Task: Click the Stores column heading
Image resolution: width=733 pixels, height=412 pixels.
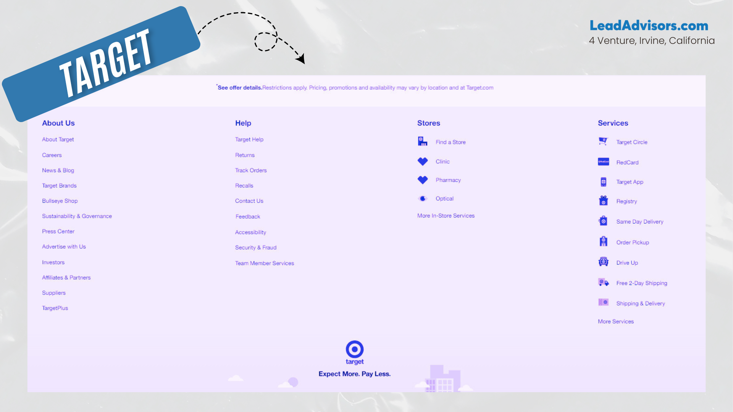Action: [x=429, y=123]
